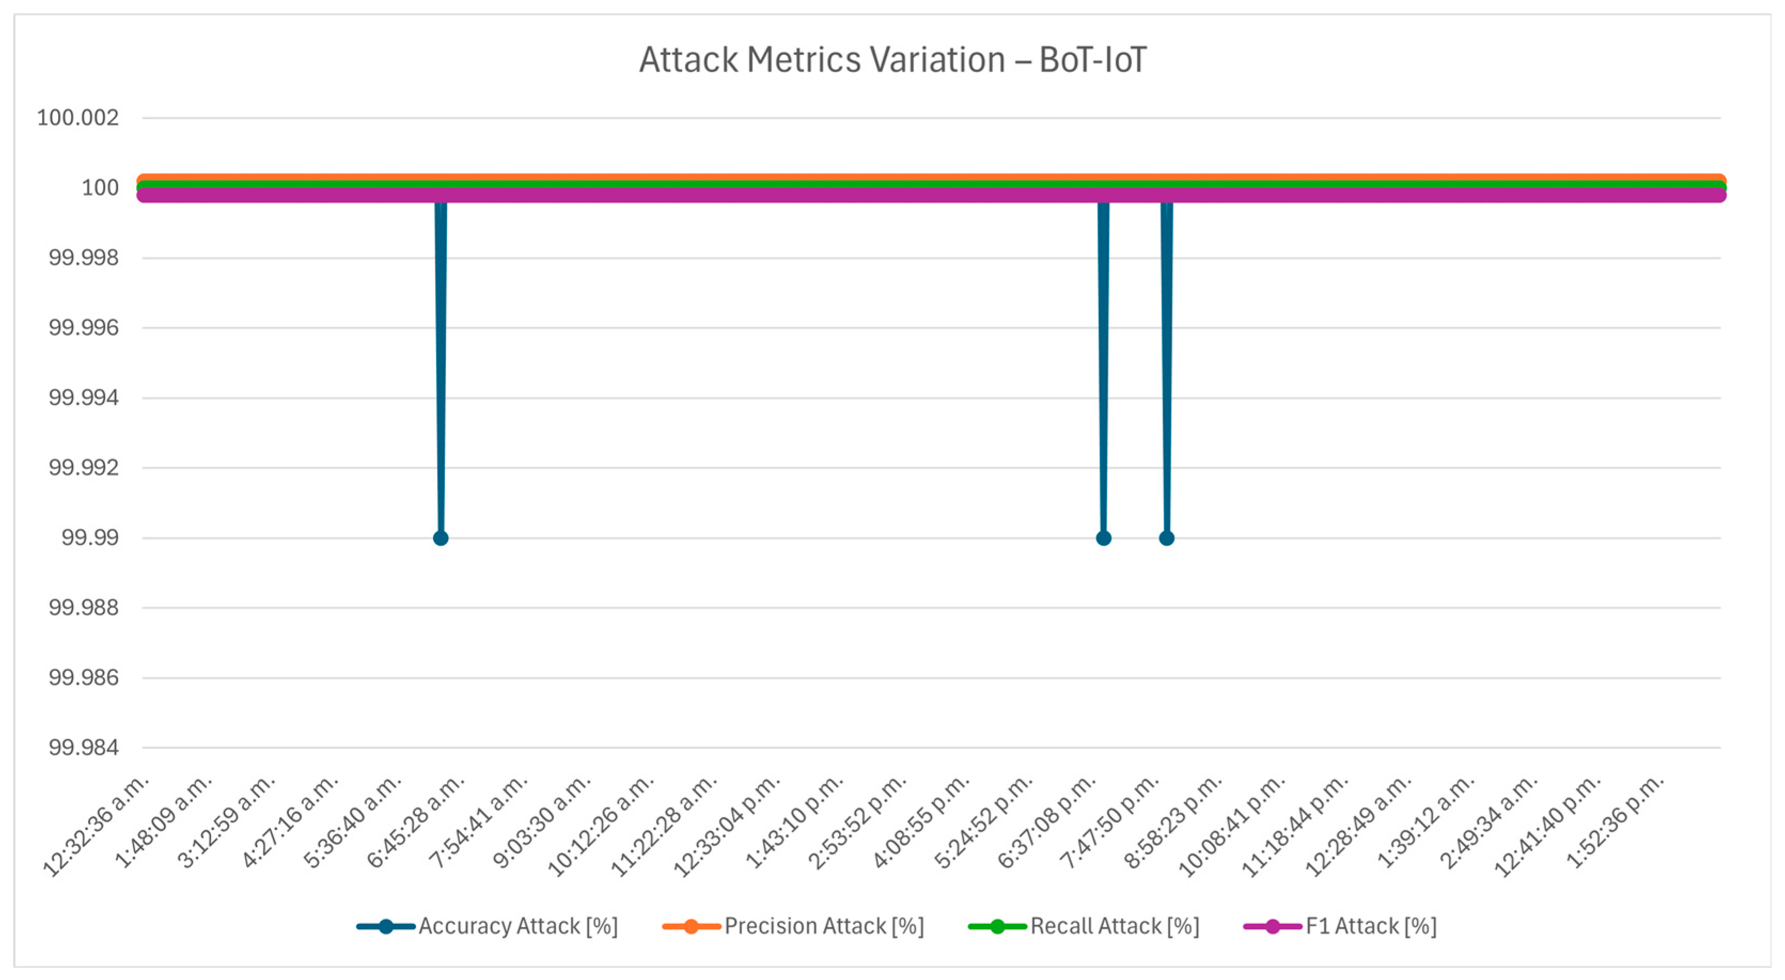Select the leftmost Accuracy dip data point
Screen dimensions: 1785x980
tap(441, 538)
